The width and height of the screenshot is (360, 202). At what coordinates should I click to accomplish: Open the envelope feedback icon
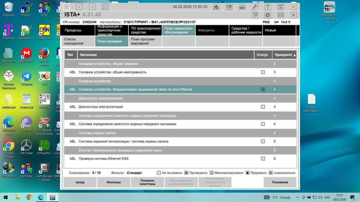point(280,15)
